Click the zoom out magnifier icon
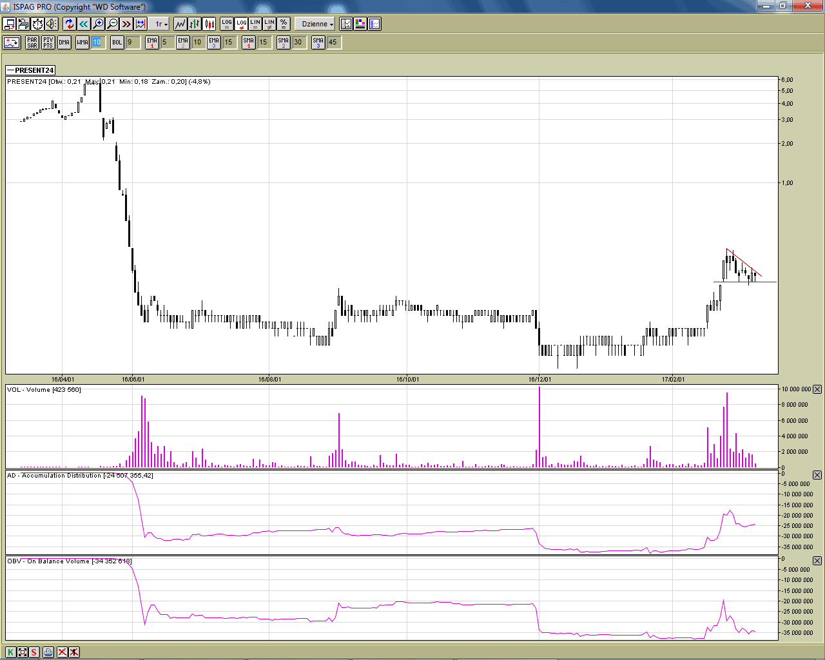The width and height of the screenshot is (825, 660). (112, 24)
